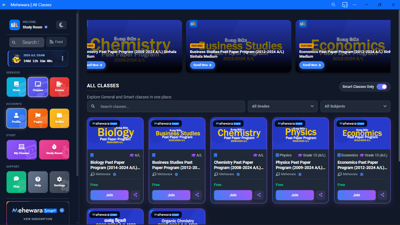
Task: Share the Physics class card
Action: coord(321,195)
